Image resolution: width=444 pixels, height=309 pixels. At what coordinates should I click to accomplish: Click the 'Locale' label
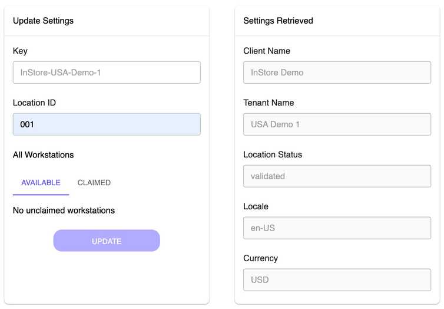coord(256,206)
